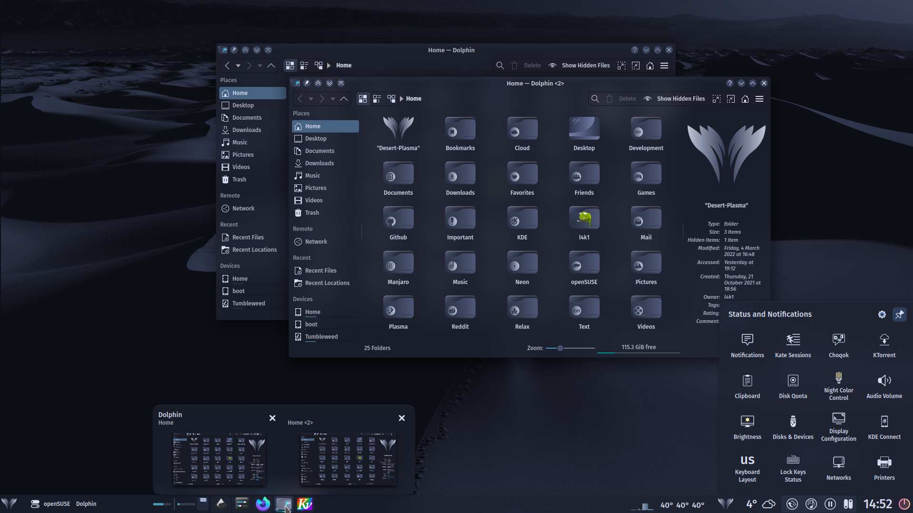Click search icon in Dolphin <2> toolbar
The height and width of the screenshot is (513, 913).
pos(595,99)
